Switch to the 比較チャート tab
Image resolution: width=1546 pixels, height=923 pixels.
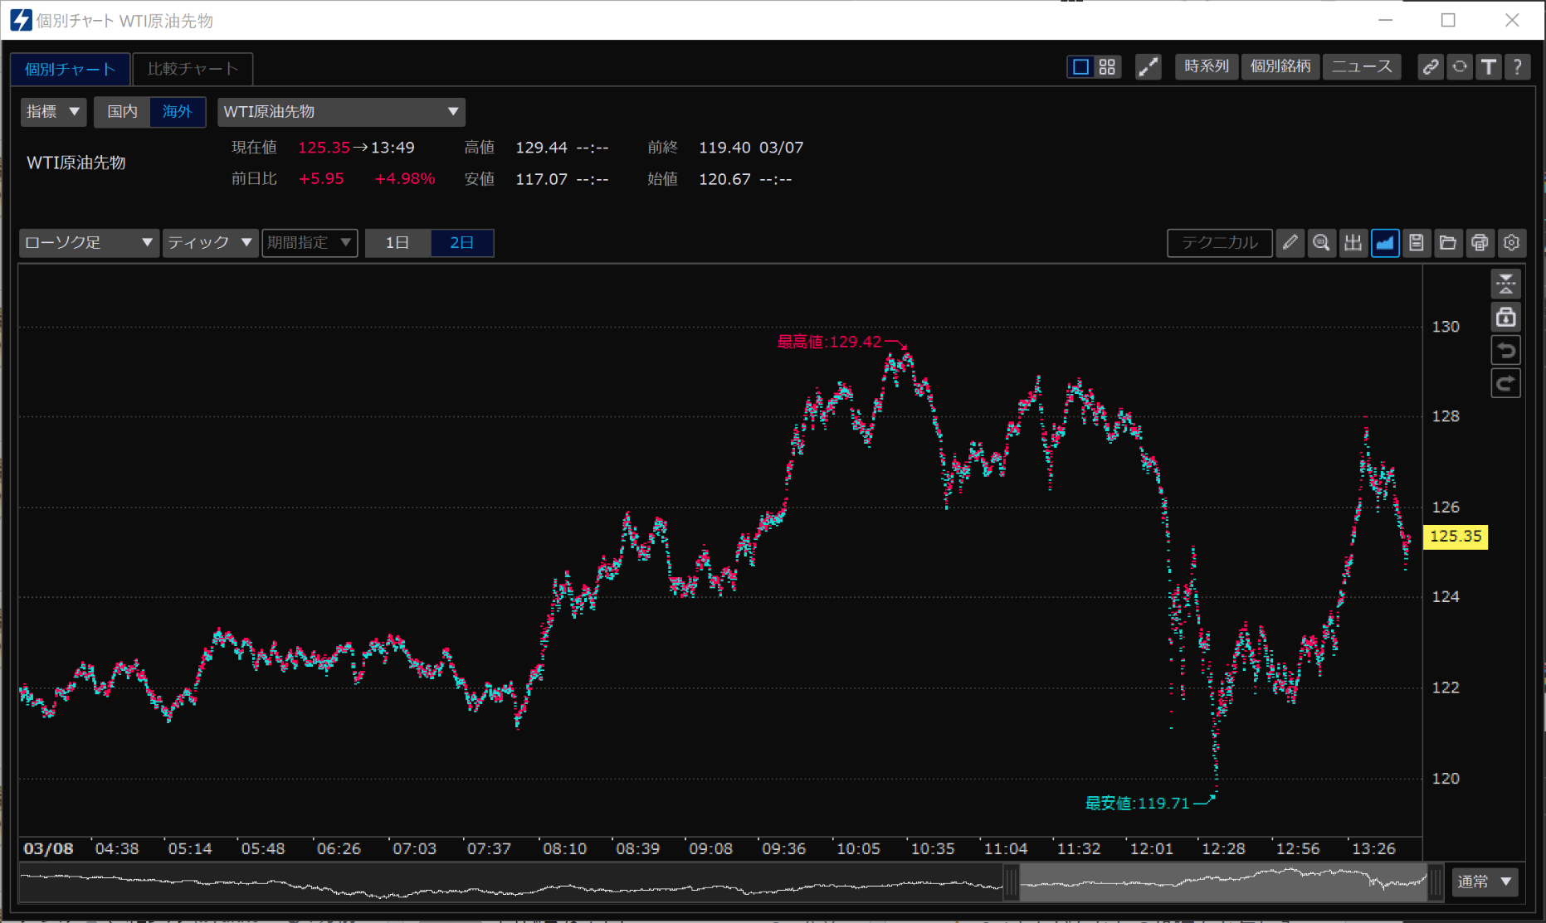(193, 69)
